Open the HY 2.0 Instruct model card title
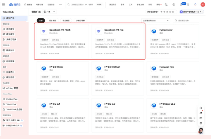The height and width of the screenshot is (139, 211). click(112, 67)
